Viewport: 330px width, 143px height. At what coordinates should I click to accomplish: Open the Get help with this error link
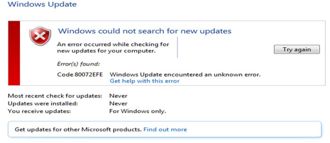(x=145, y=81)
